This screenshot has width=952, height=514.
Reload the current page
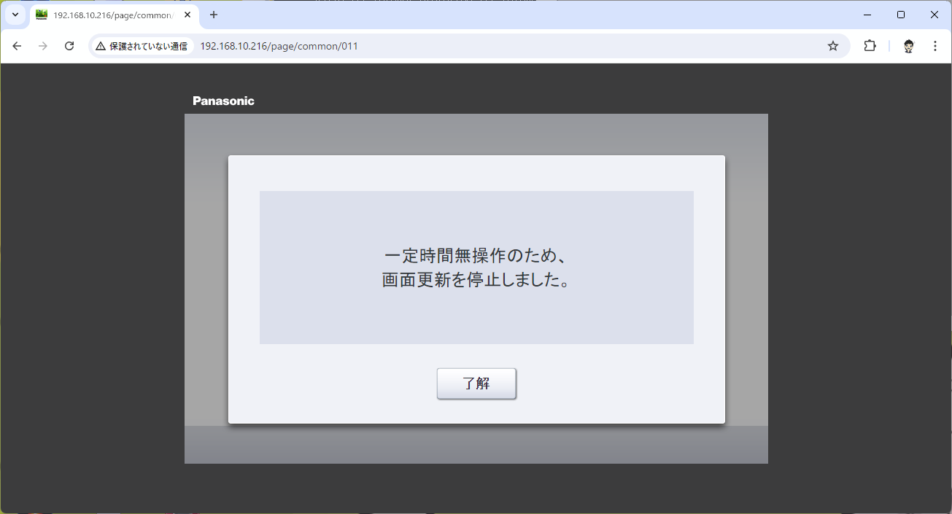[69, 46]
